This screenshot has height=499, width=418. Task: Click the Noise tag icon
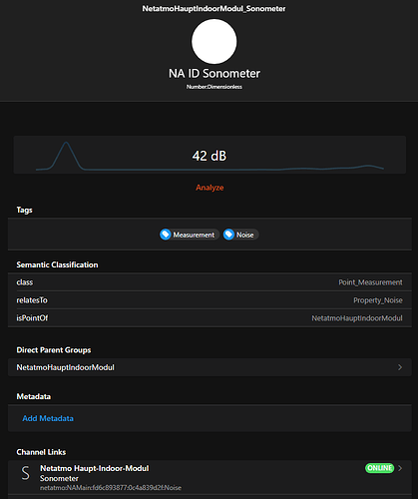(x=228, y=235)
